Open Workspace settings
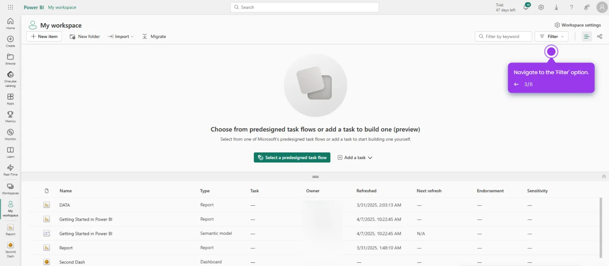Viewport: 609px width, 266px height. 578,25
